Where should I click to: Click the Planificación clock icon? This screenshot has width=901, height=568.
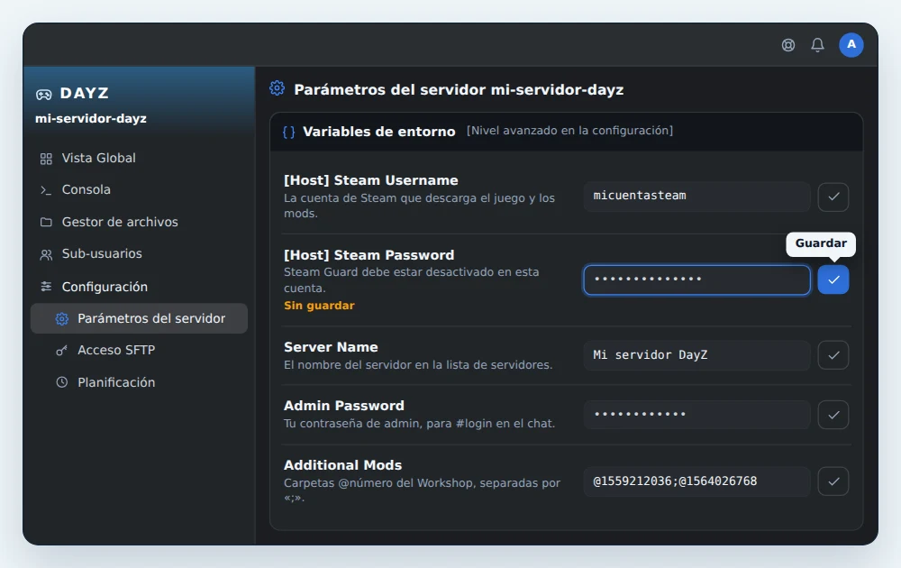pos(61,382)
